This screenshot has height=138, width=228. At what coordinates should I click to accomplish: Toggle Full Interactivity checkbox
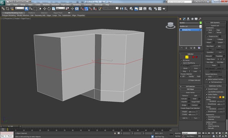210,82
